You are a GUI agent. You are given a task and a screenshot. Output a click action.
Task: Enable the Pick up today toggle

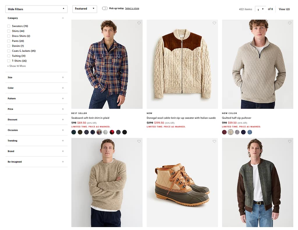(x=104, y=8)
